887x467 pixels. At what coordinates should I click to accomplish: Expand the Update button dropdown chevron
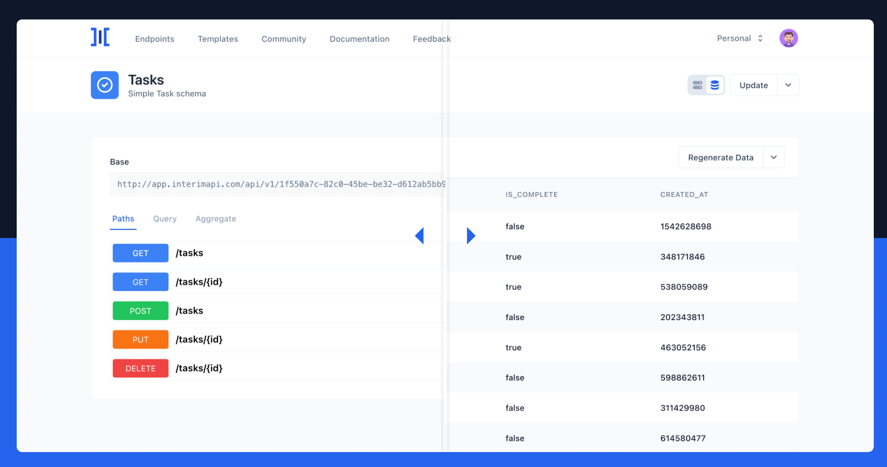pyautogui.click(x=788, y=85)
